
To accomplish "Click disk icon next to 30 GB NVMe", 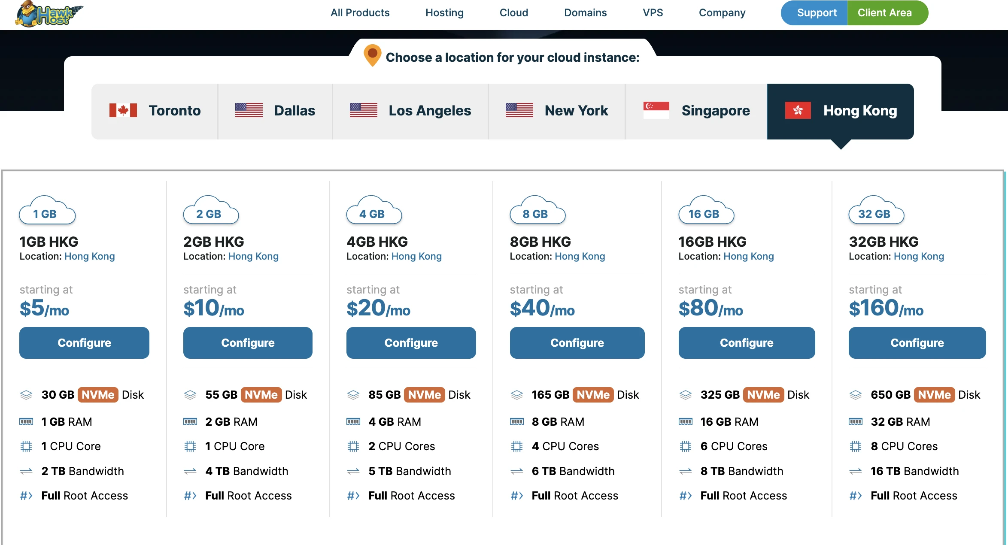I will pyautogui.click(x=26, y=395).
